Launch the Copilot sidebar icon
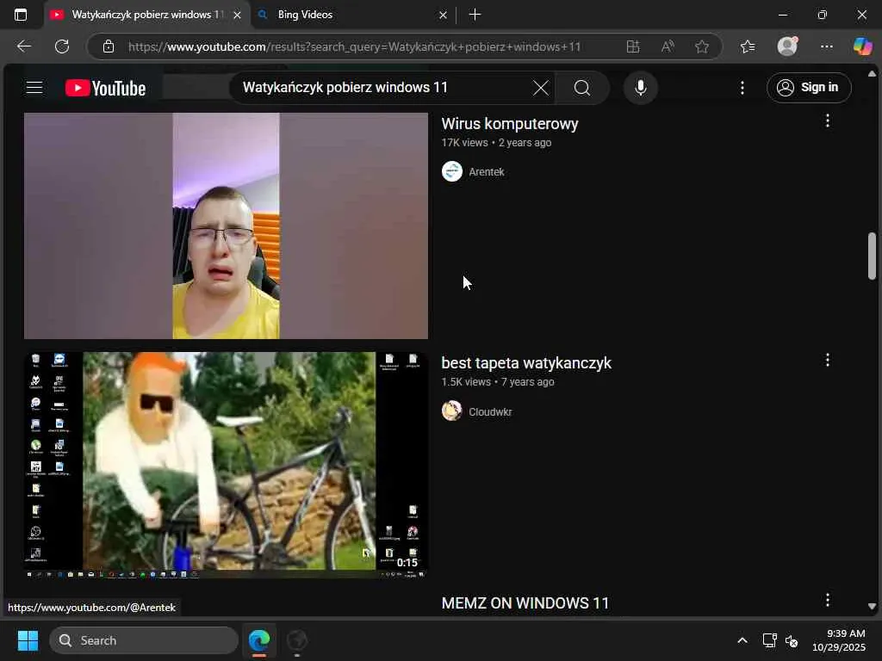 point(862,46)
